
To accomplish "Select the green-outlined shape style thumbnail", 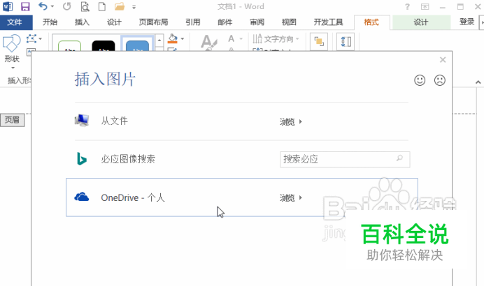I will pyautogui.click(x=69, y=46).
